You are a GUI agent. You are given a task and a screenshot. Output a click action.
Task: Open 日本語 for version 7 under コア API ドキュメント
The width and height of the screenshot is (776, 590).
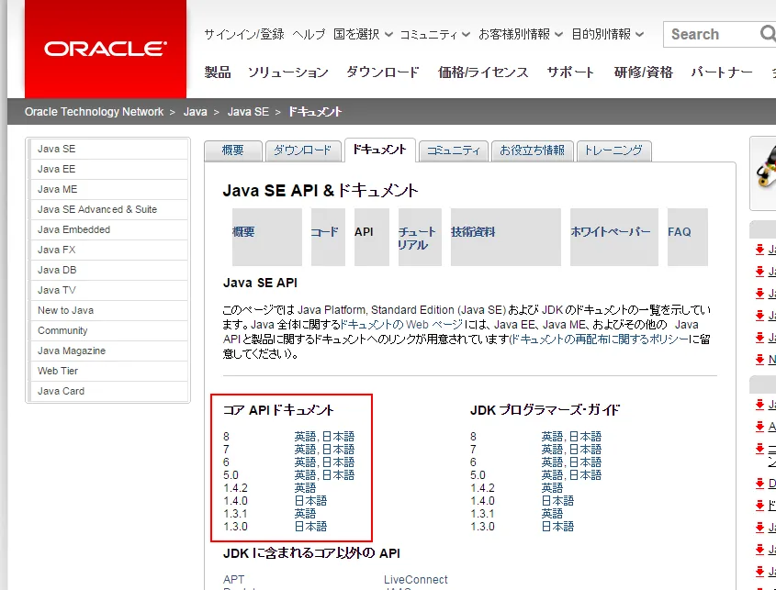click(339, 450)
